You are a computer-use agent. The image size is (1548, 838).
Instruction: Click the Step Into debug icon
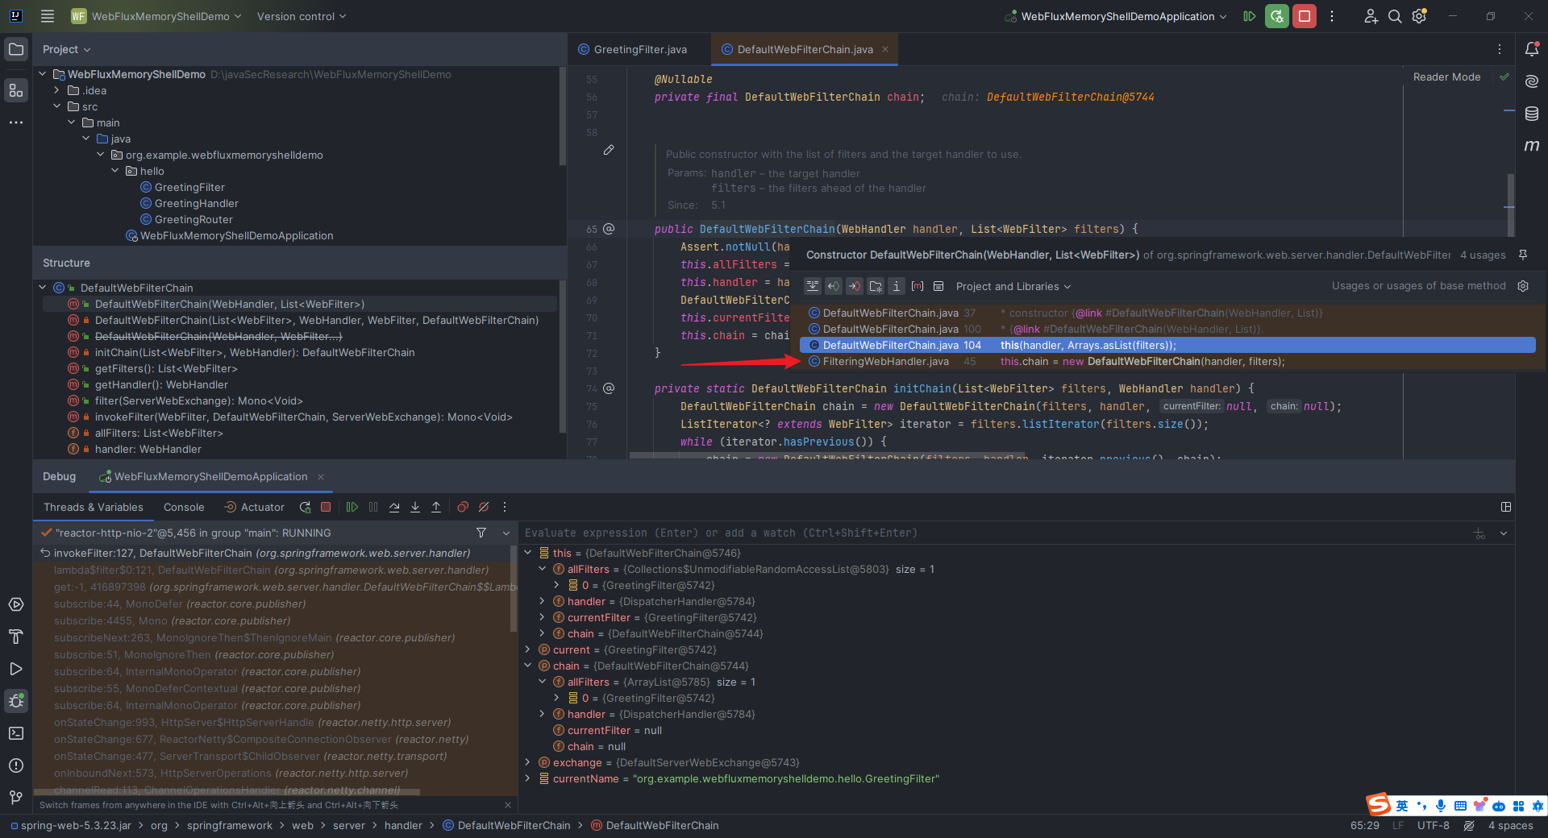coord(415,507)
